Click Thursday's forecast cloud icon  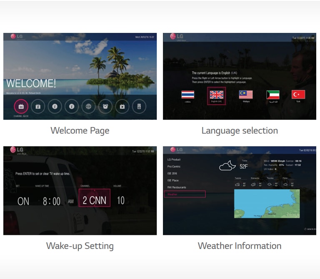[x=270, y=184]
